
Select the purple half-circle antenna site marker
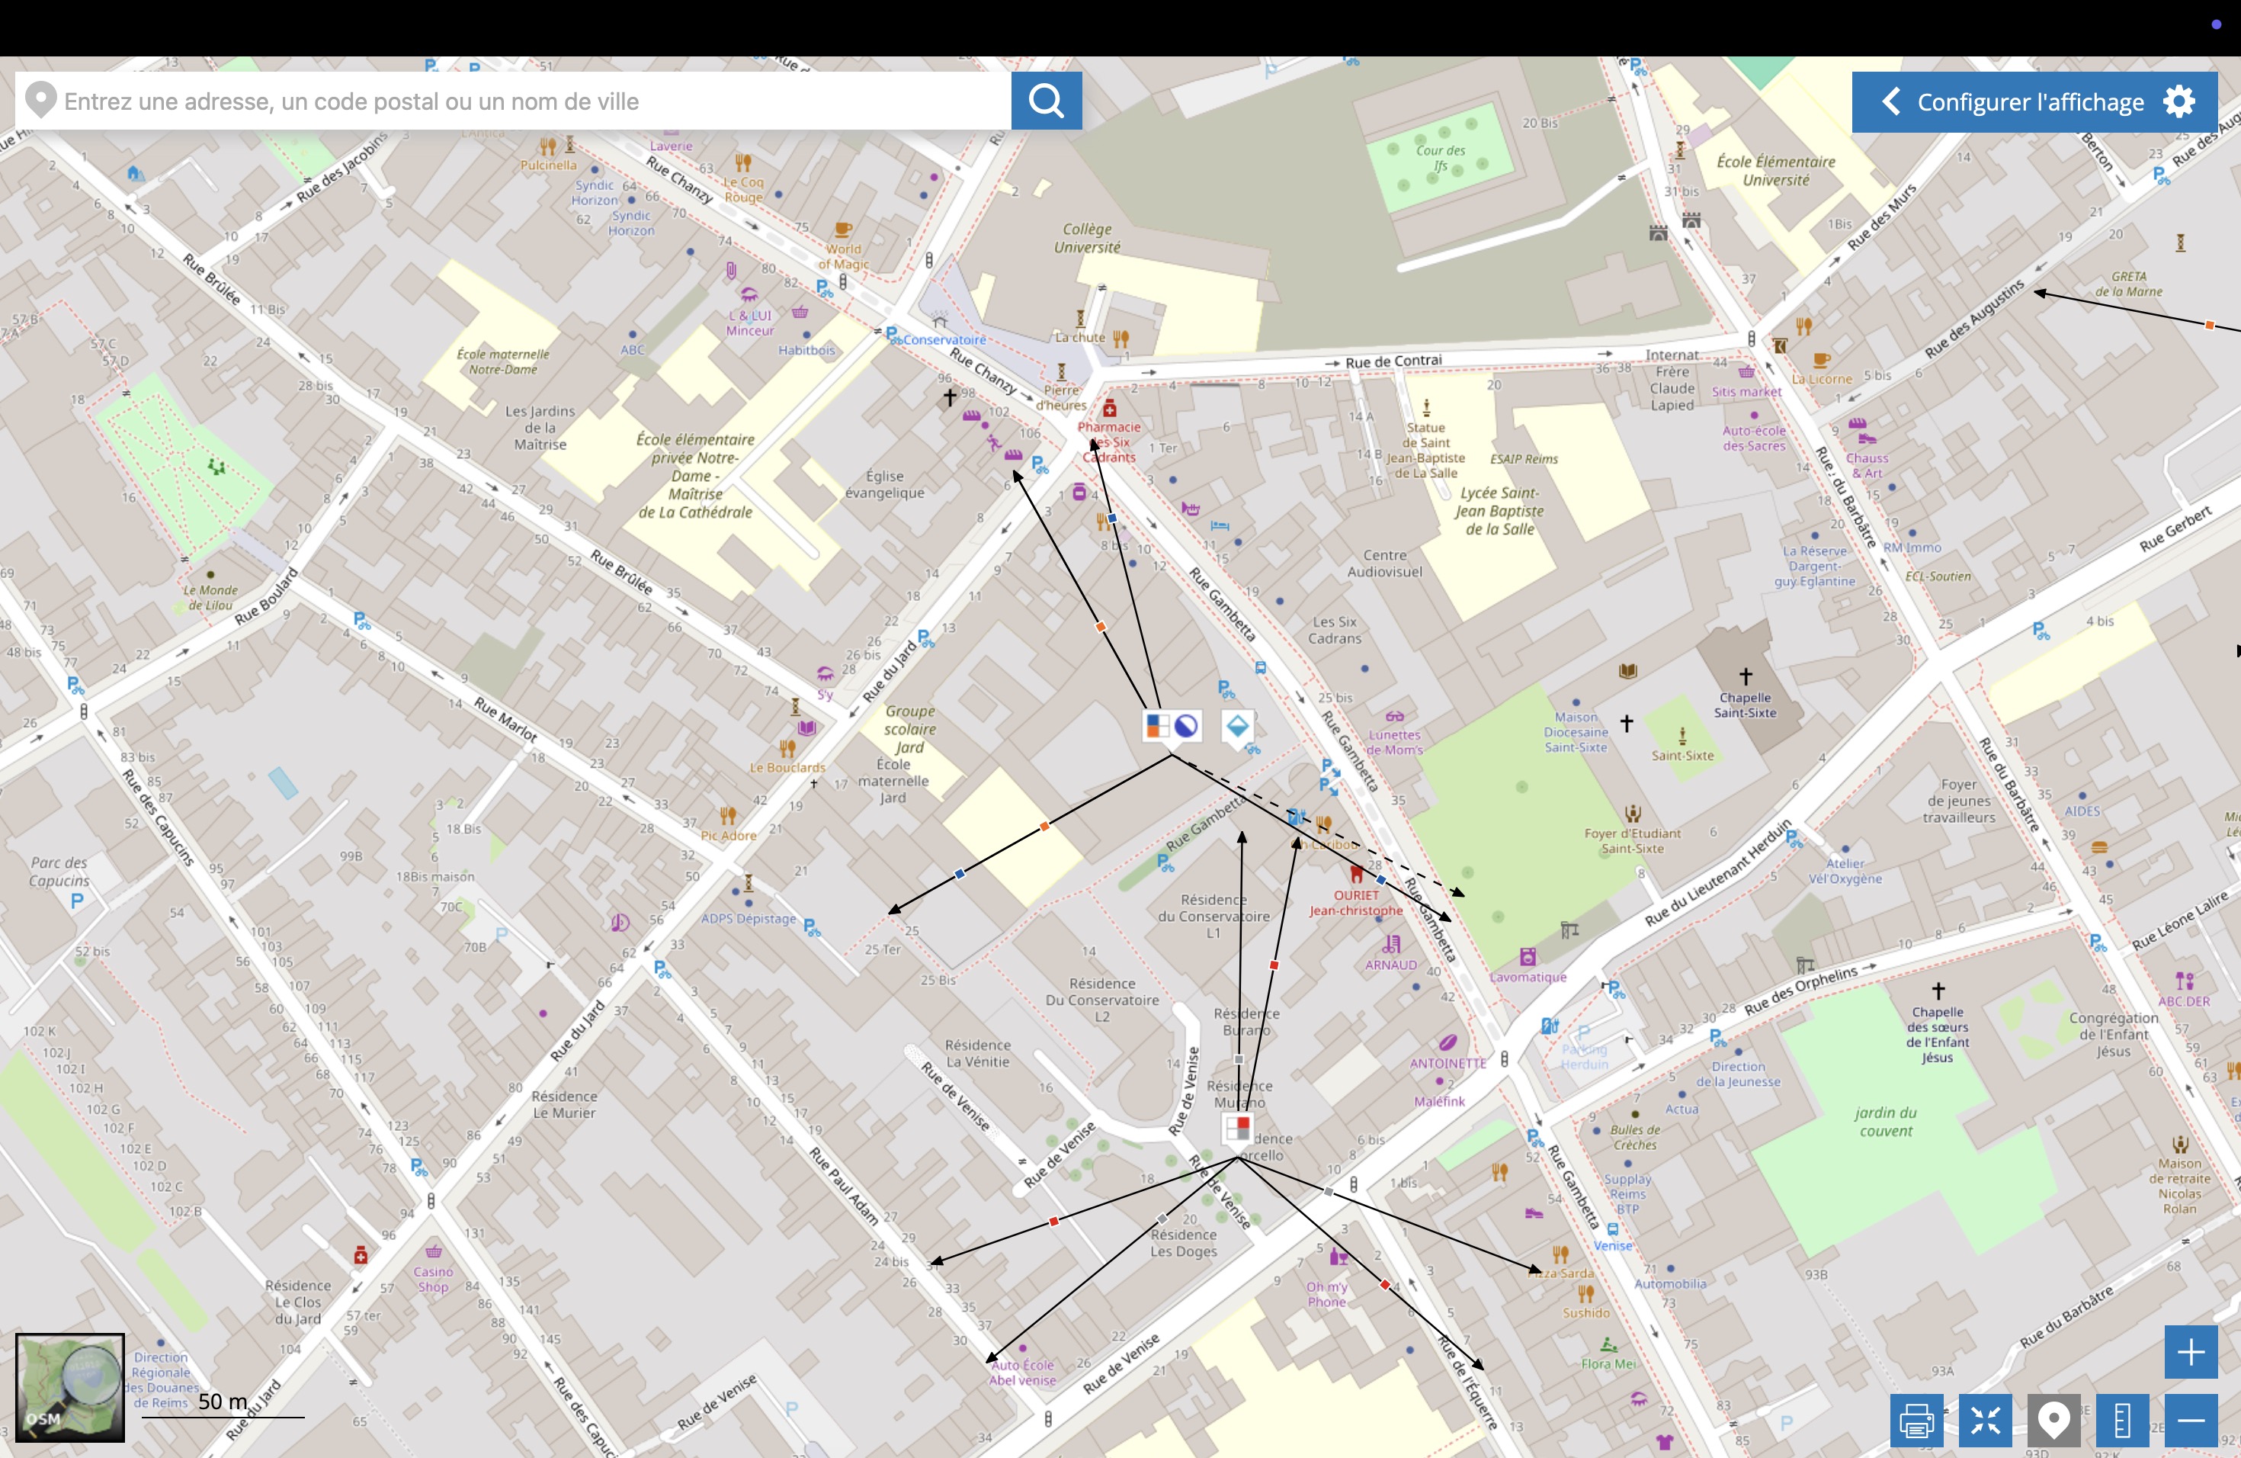(1186, 726)
